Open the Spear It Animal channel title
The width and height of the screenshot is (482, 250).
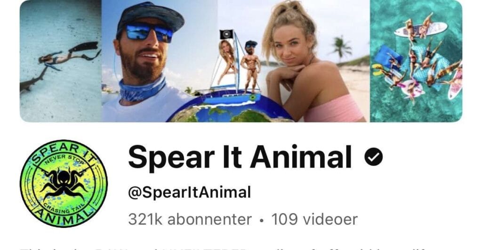[x=240, y=157]
